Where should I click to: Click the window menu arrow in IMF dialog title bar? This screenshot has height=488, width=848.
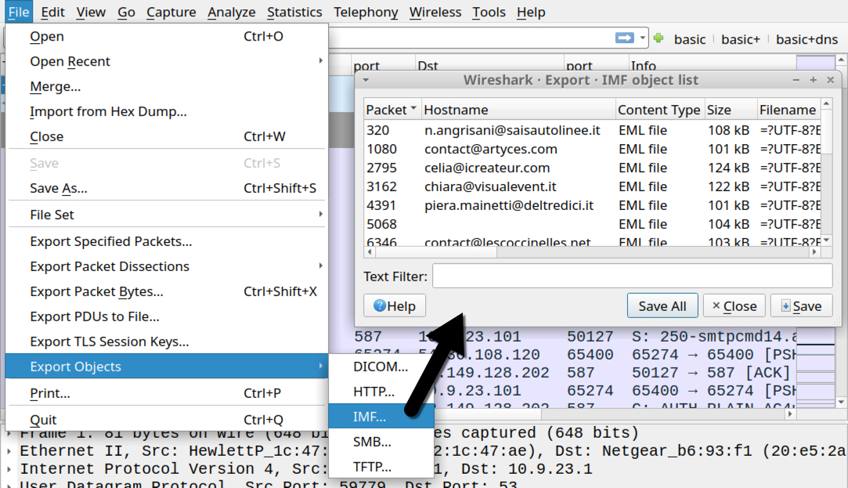(x=366, y=80)
